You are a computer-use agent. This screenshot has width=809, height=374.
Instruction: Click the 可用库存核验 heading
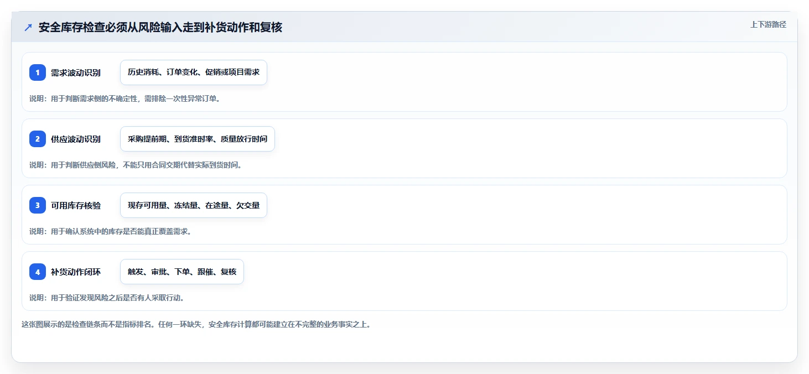76,205
